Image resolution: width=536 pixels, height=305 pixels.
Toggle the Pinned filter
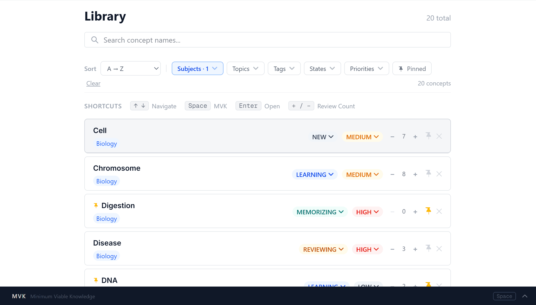[x=412, y=69]
